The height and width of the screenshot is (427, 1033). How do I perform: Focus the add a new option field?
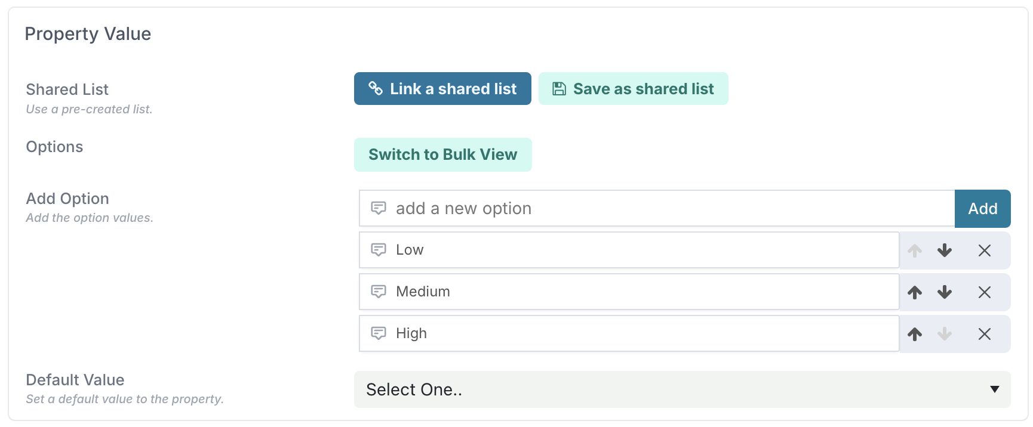(x=657, y=209)
